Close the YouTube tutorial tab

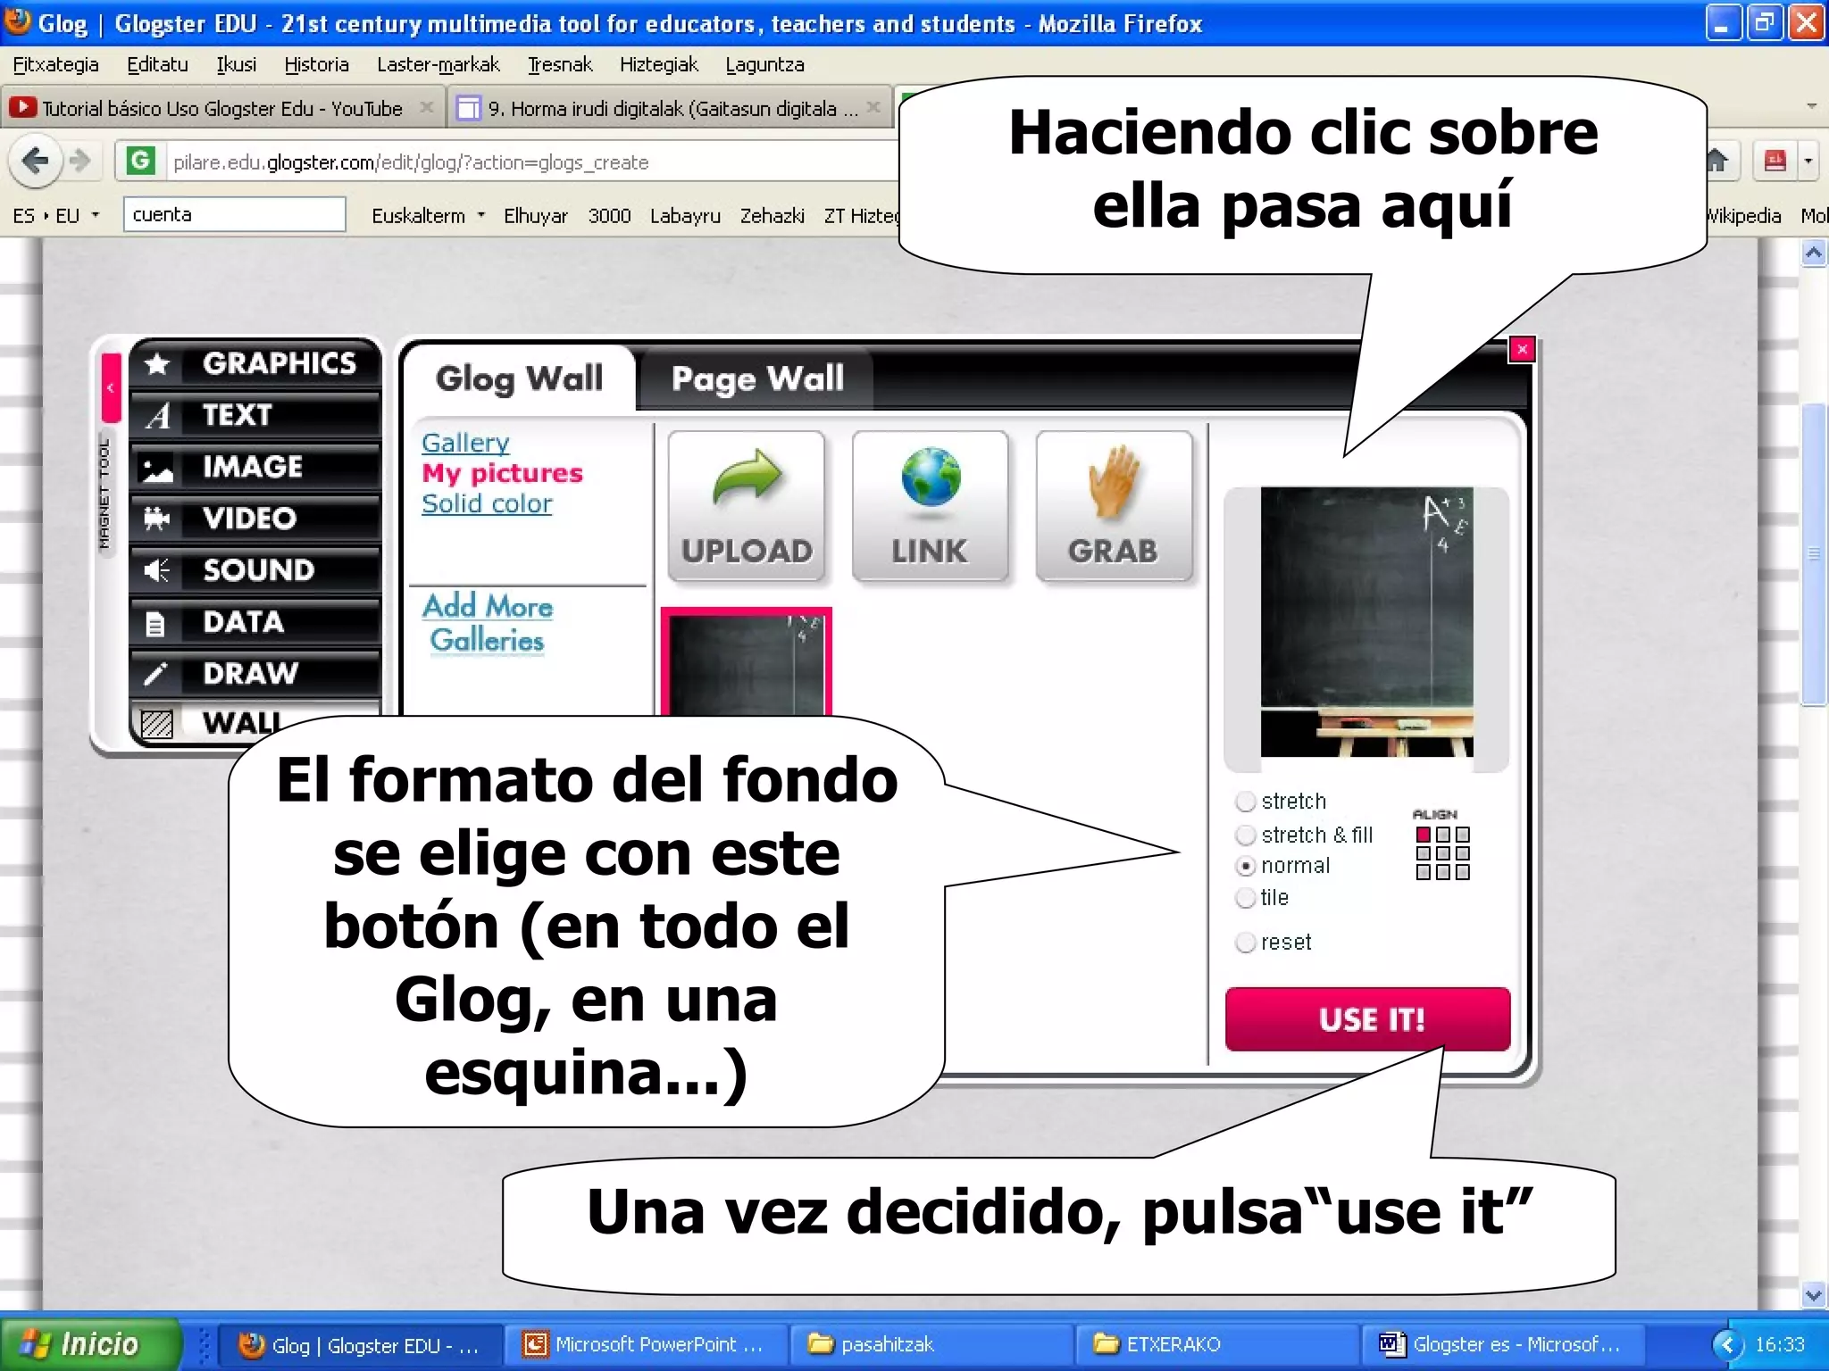(x=426, y=107)
